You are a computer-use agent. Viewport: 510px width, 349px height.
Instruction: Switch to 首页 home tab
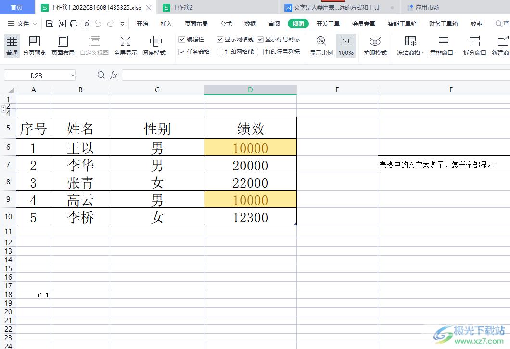click(x=16, y=7)
